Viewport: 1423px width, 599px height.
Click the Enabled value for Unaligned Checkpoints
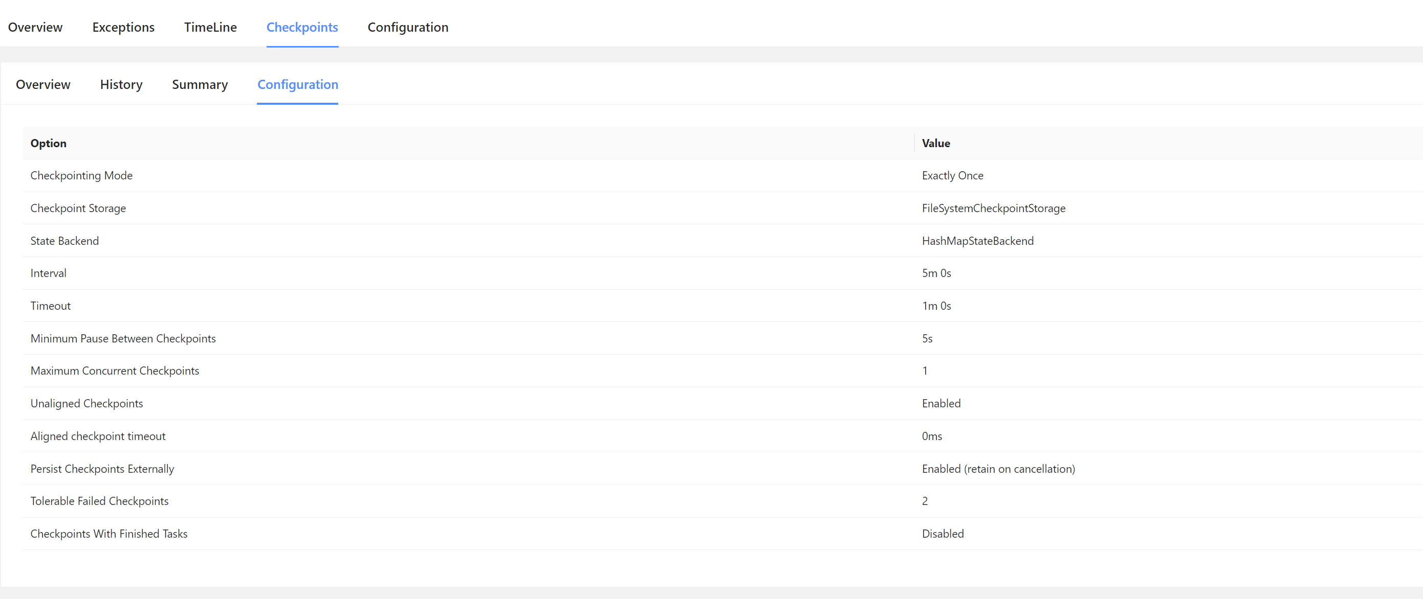(x=941, y=404)
